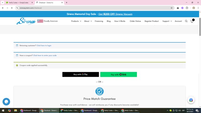Click the ESP language indicator
This screenshot has height=113, width=201.
click(x=183, y=110)
